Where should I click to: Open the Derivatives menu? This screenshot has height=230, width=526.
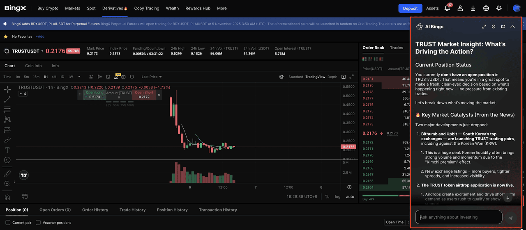115,8
